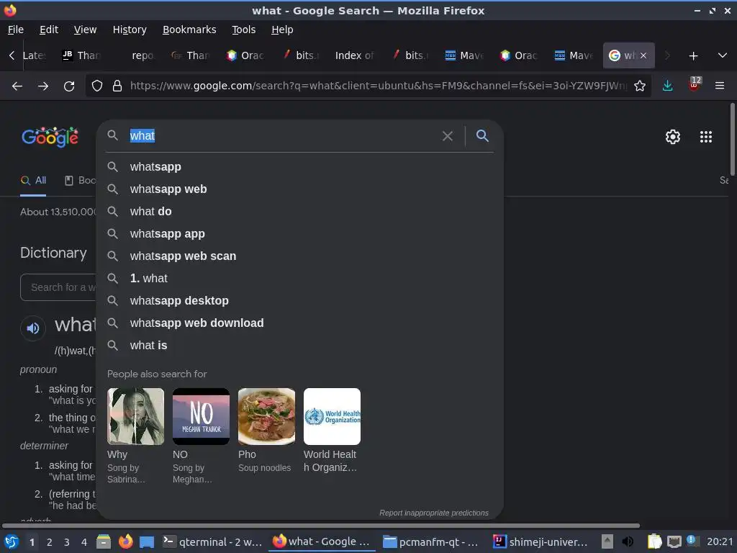737x553 pixels.
Task: Open Google quick settings gear
Action: point(673,137)
